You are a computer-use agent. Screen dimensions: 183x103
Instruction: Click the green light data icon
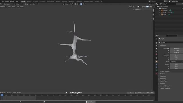click(x=169, y=15)
